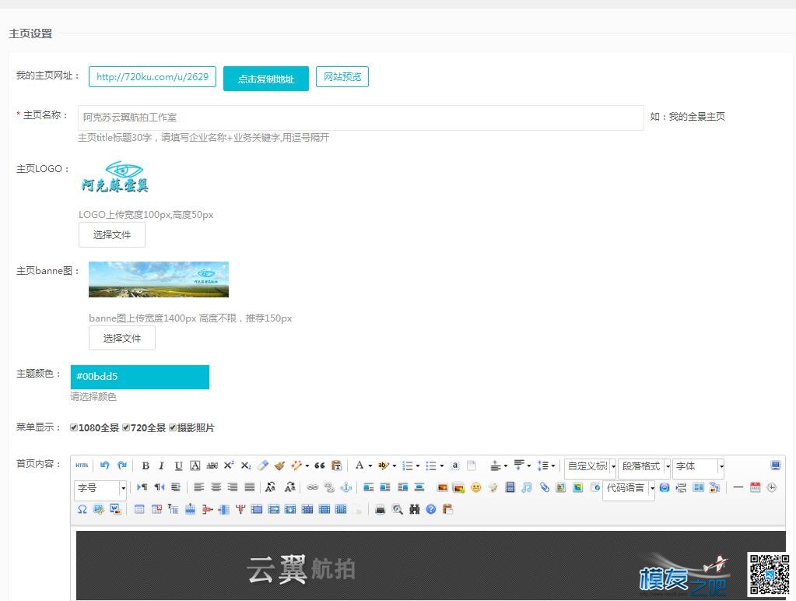This screenshot has width=796, height=601.
Task: Click the banner image thumbnail
Action: pyautogui.click(x=159, y=279)
